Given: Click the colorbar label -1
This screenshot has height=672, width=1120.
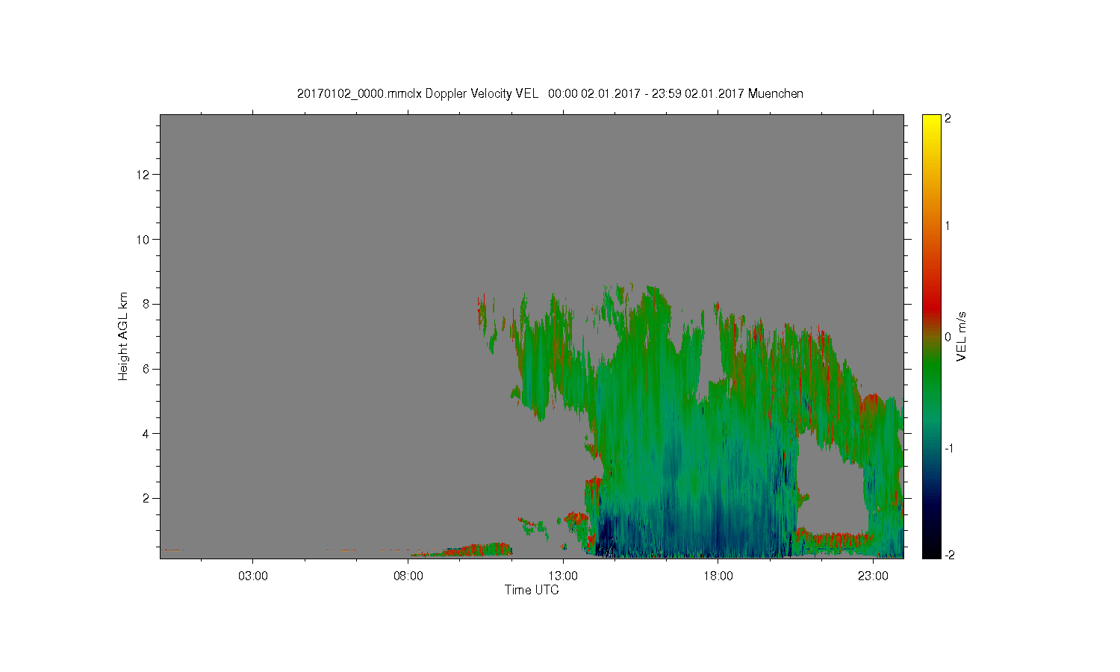Looking at the screenshot, I should pos(948,448).
